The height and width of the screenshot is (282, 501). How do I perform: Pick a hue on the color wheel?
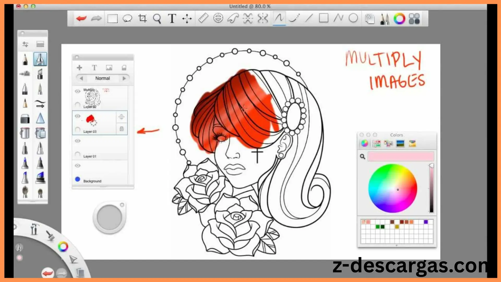click(x=392, y=188)
